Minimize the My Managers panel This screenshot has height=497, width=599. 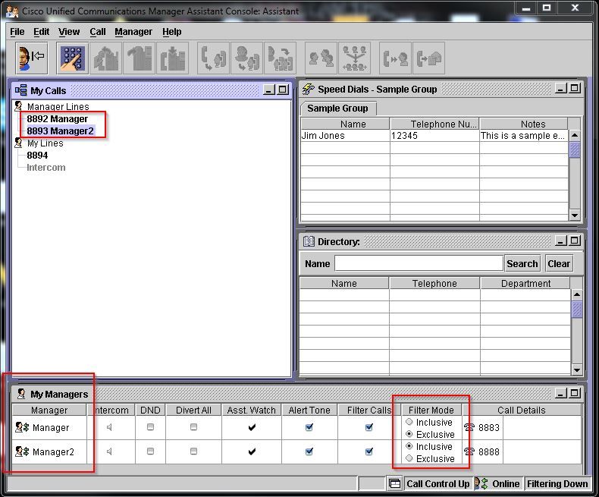[x=561, y=393]
